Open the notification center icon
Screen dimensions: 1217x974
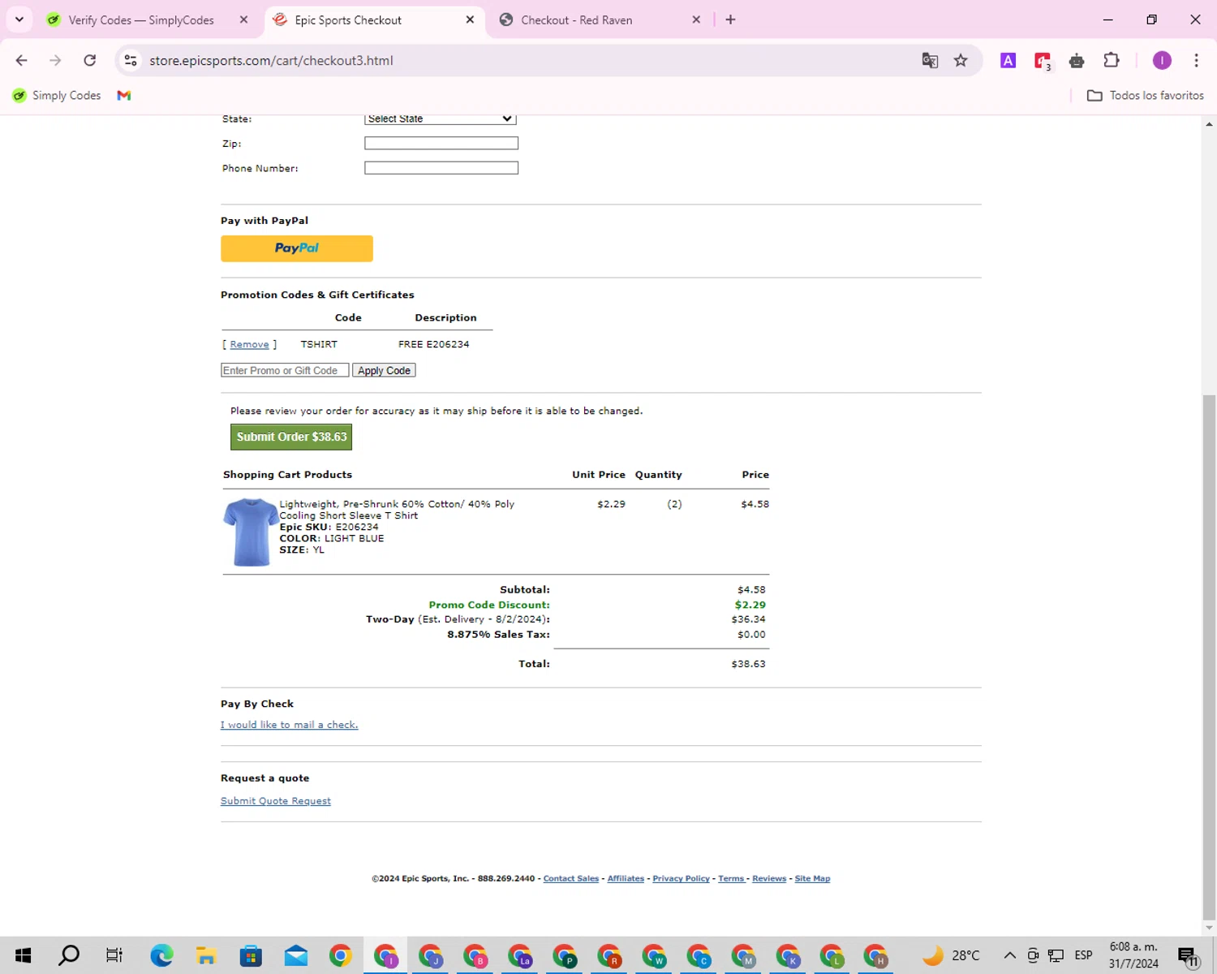coord(1188,956)
